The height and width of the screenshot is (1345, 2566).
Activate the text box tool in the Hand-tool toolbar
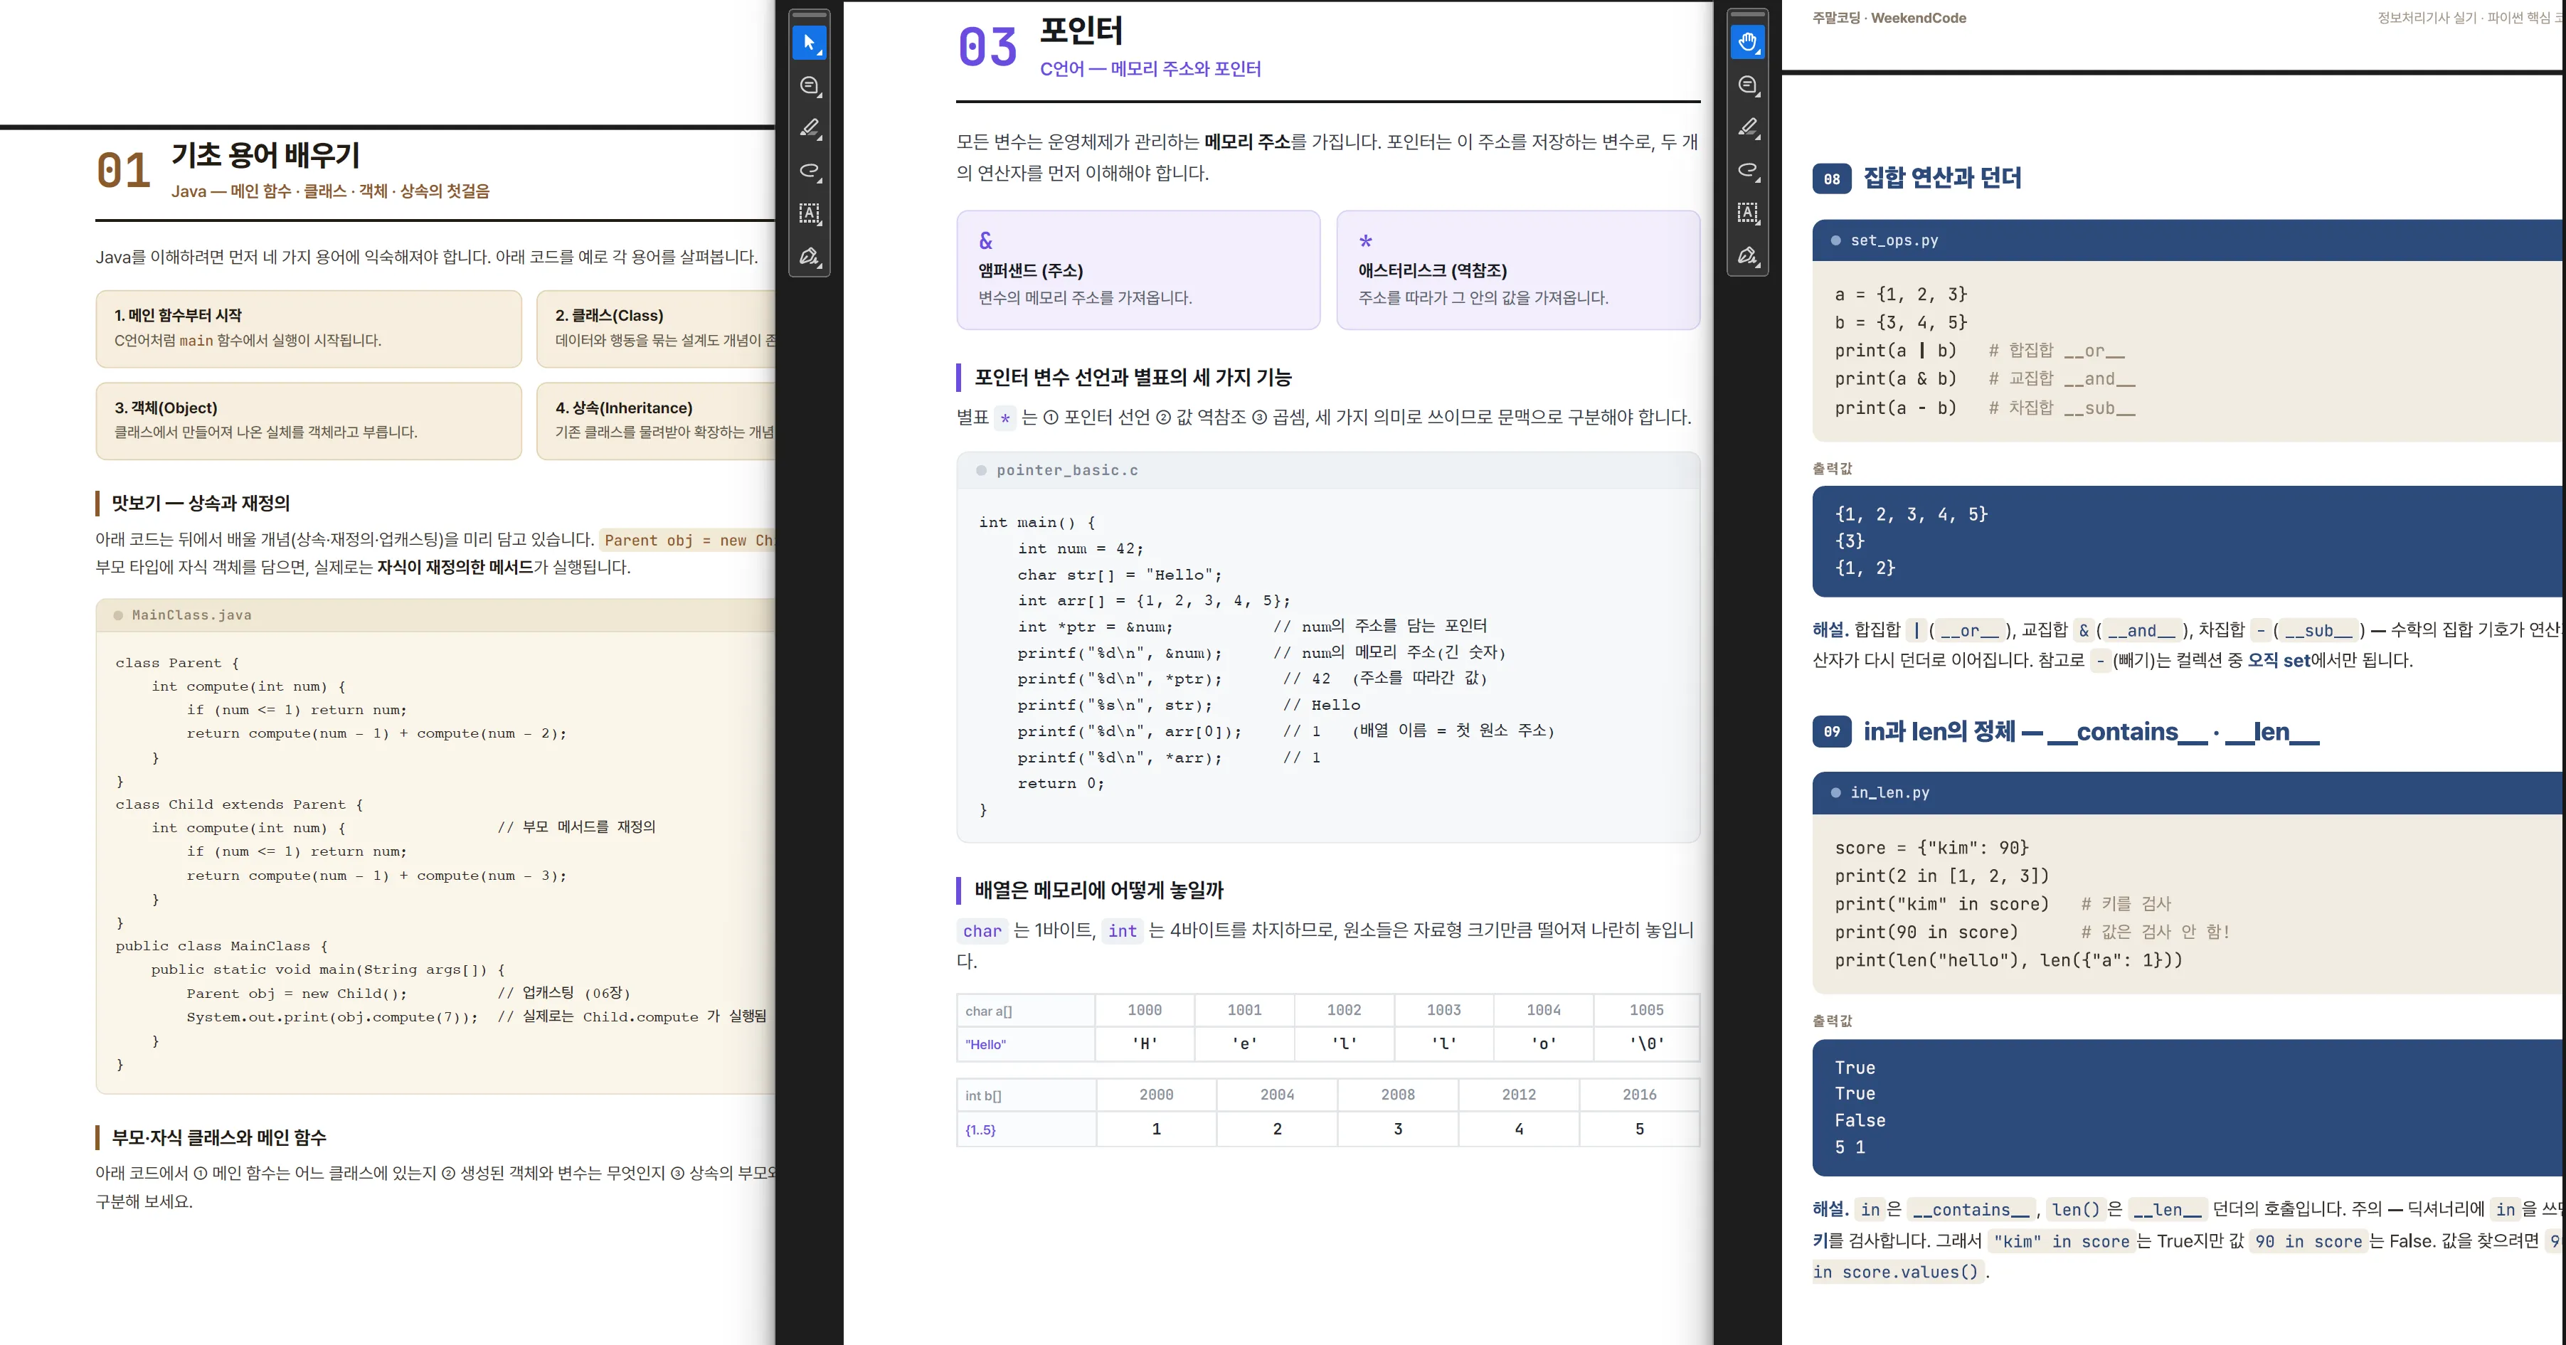(1747, 212)
